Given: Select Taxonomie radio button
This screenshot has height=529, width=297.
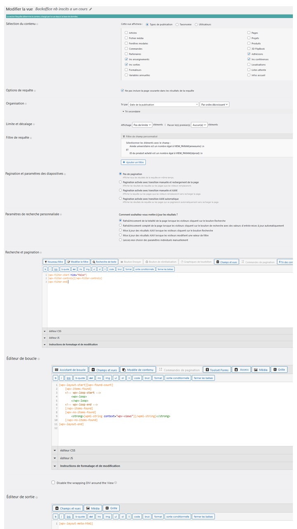Looking at the screenshot, I should click(x=177, y=24).
